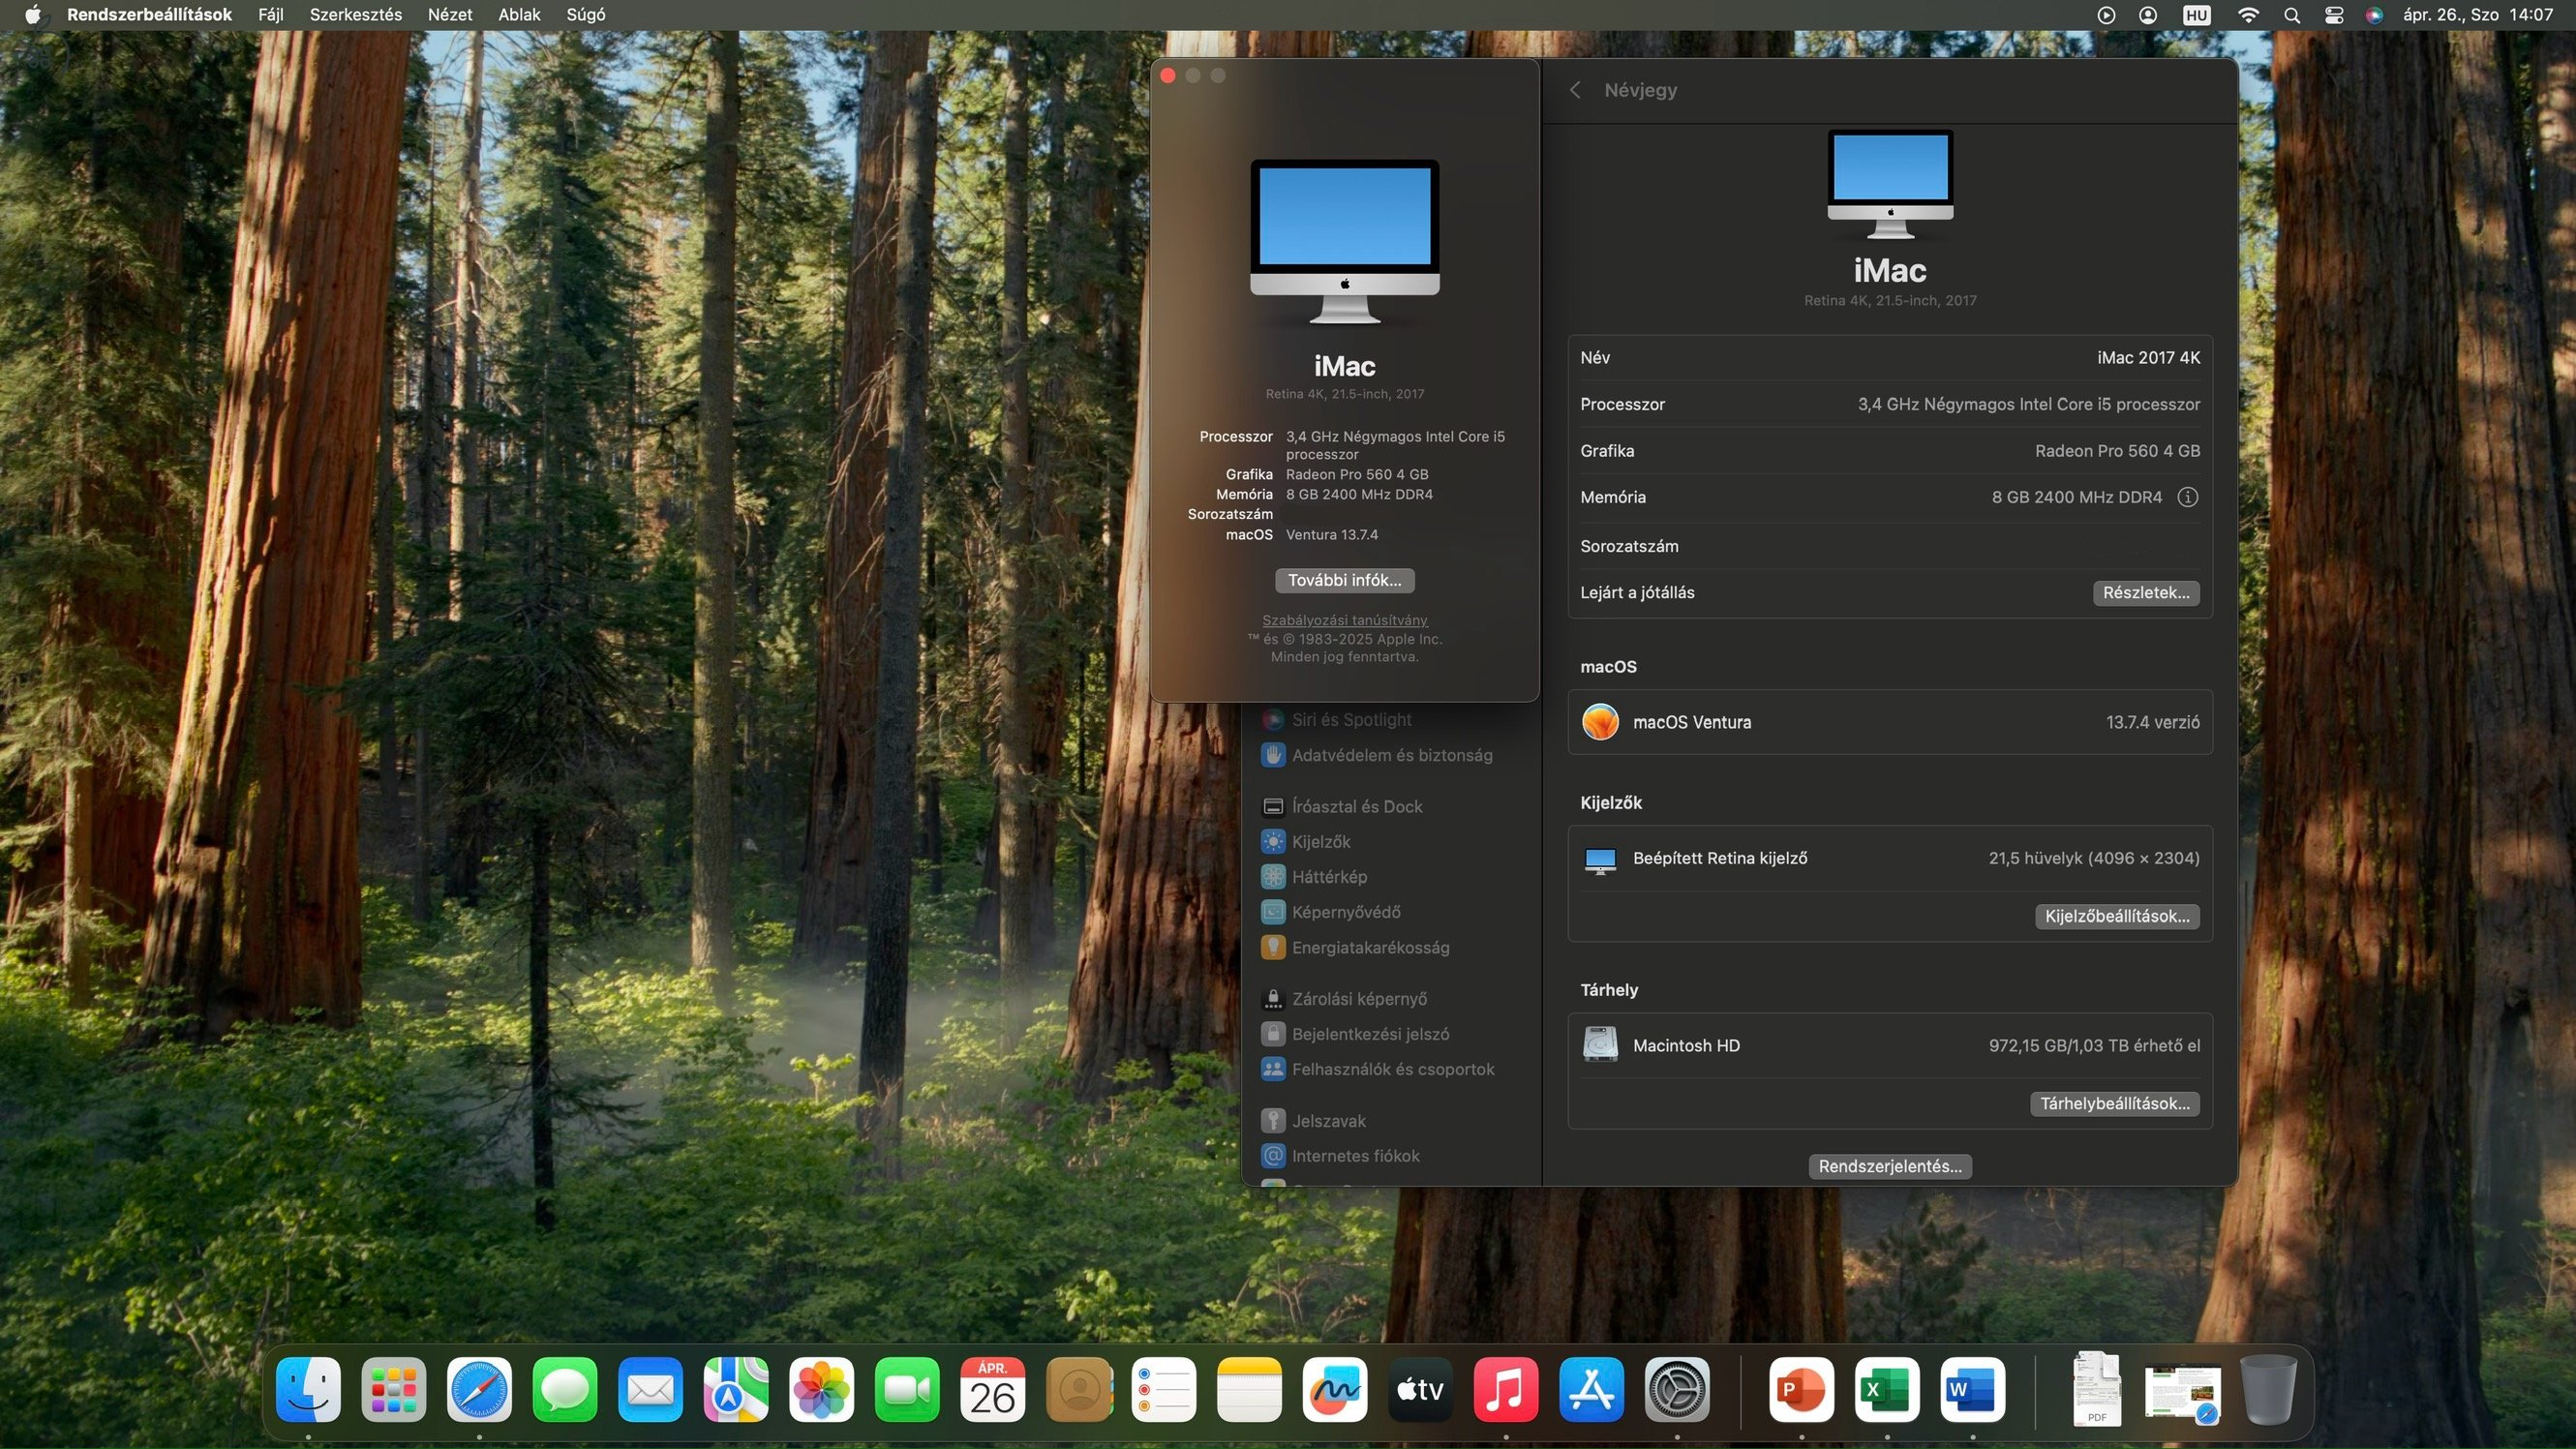Open Képernyővédő settings
The height and width of the screenshot is (1449, 2576).
point(1330,912)
